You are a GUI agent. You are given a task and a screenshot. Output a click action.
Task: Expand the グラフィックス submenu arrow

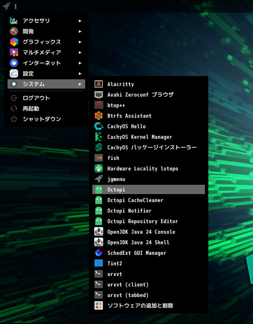80,42
